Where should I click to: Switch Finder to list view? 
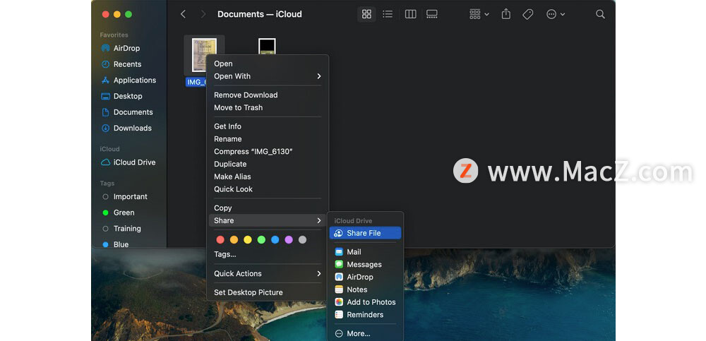pos(388,14)
